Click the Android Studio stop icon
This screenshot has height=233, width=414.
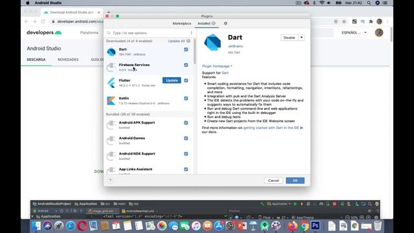point(334,204)
